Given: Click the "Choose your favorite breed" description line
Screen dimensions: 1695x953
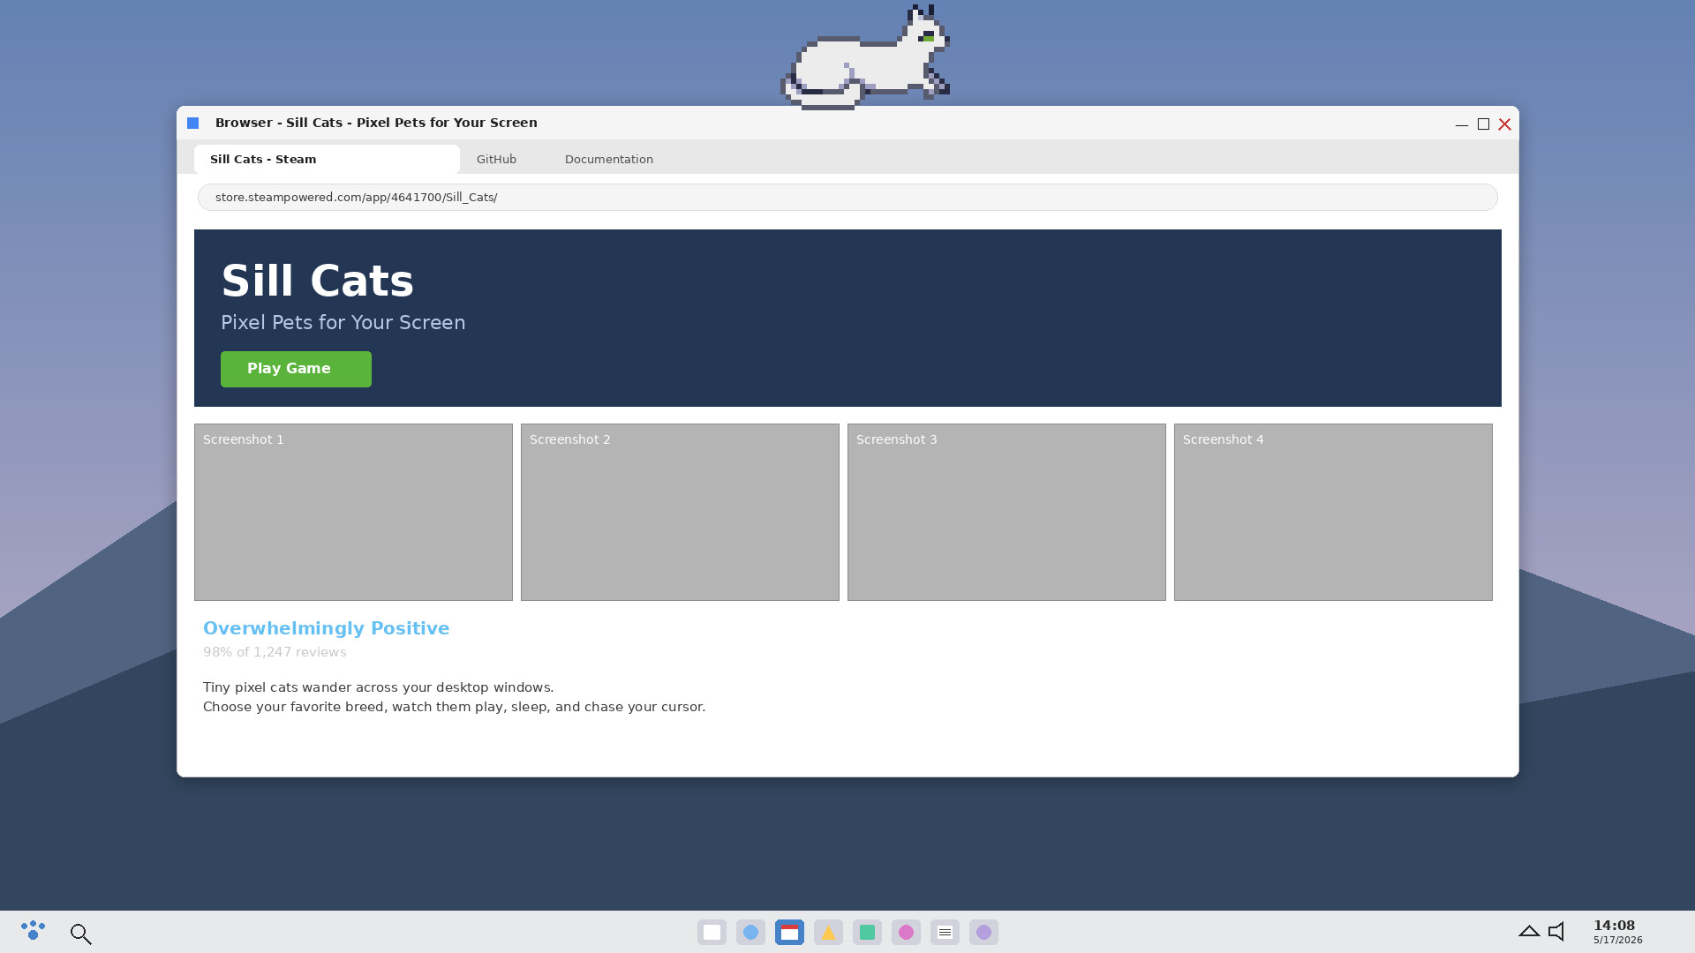Looking at the screenshot, I should pos(454,707).
